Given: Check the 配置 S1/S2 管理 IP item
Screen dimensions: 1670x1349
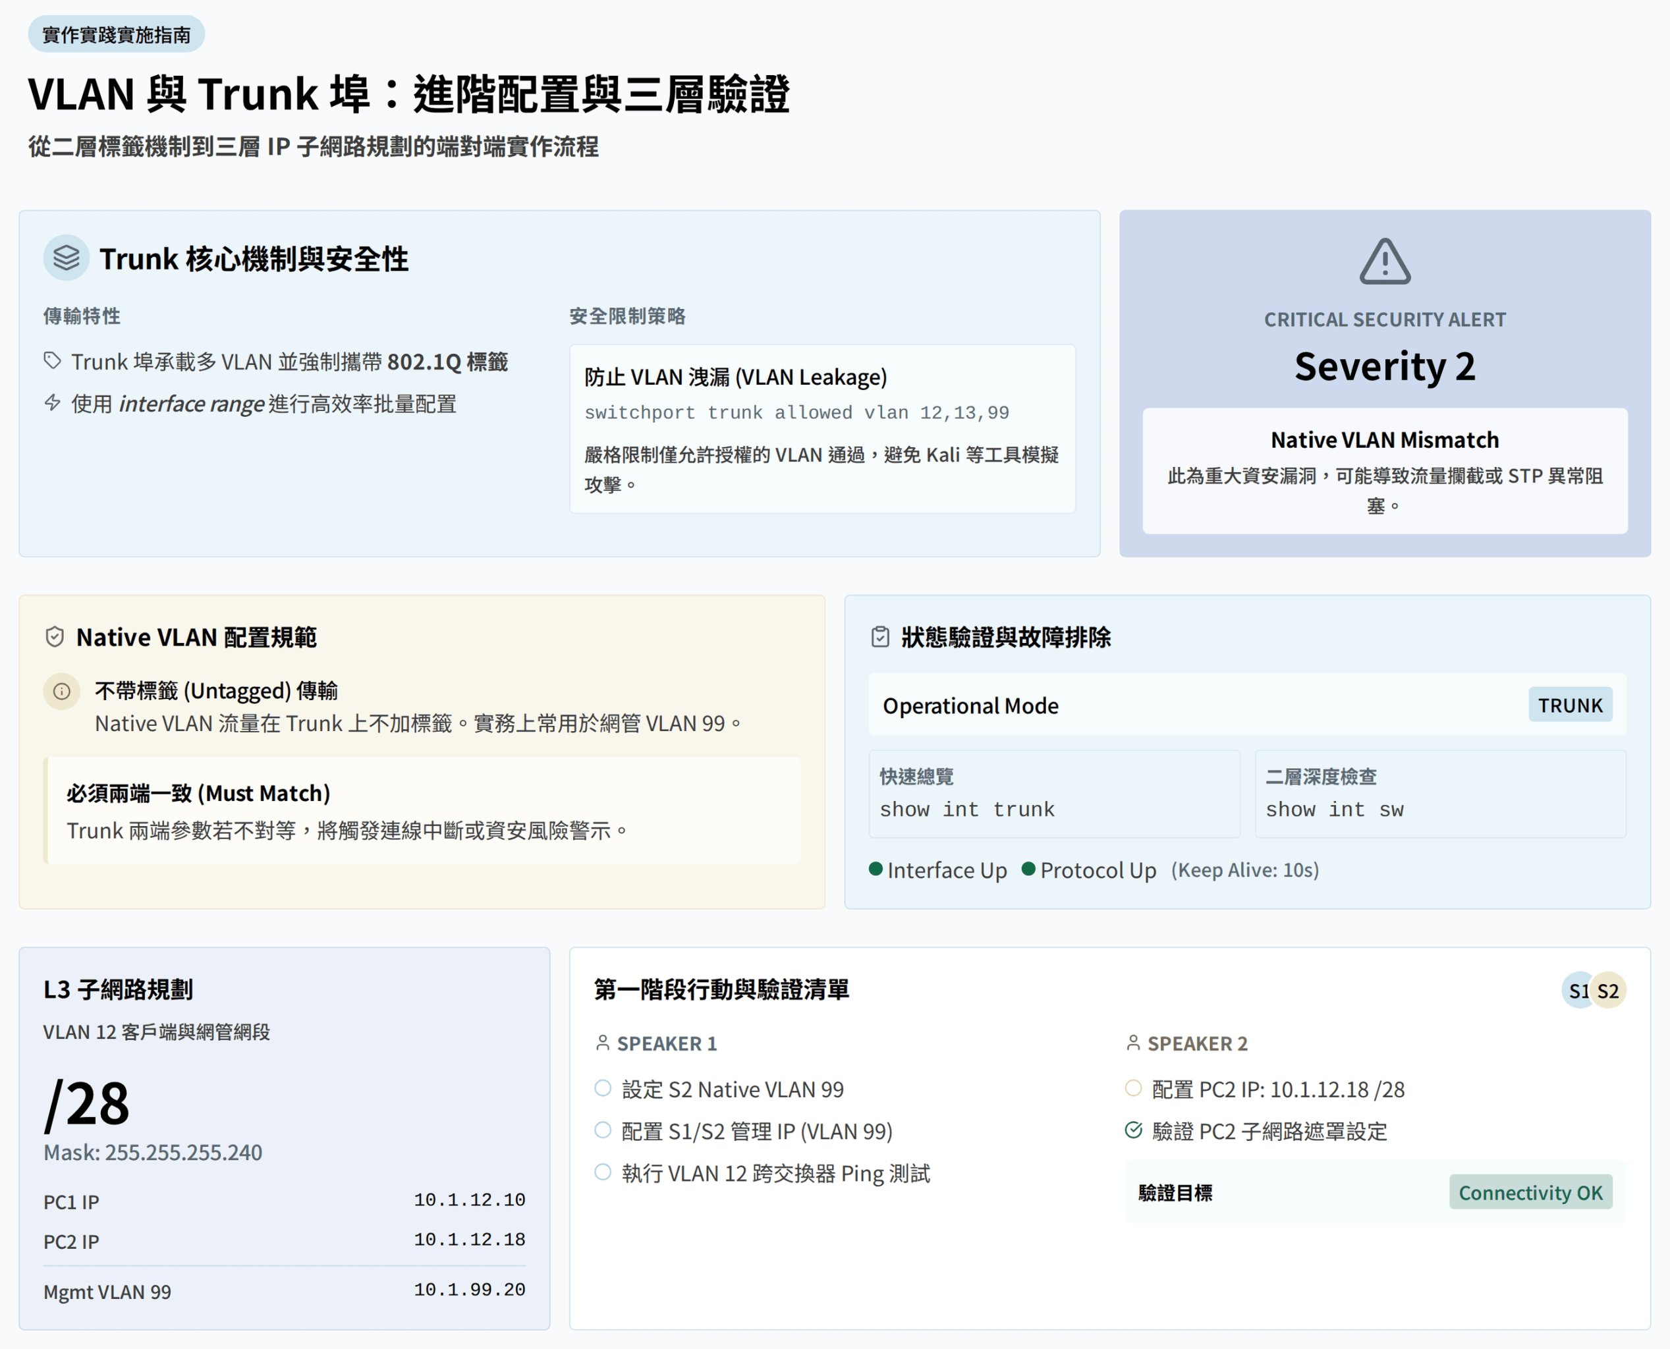Looking at the screenshot, I should pos(603,1130).
